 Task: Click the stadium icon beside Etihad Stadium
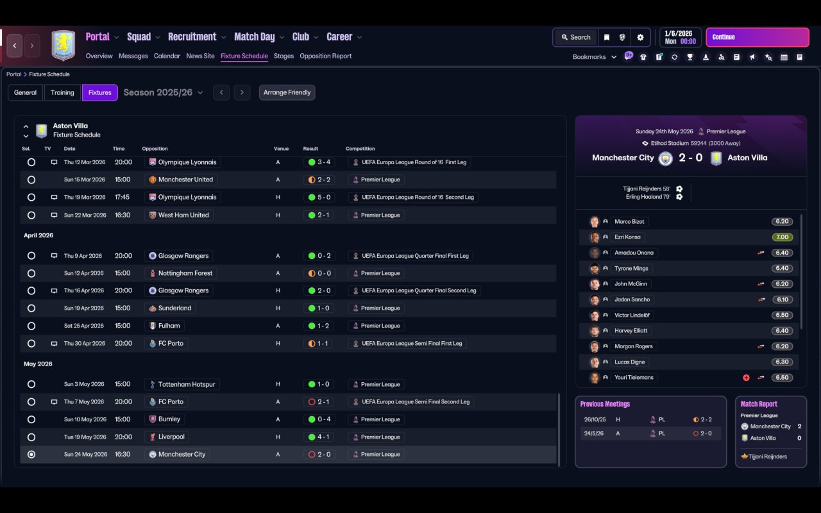click(x=645, y=144)
